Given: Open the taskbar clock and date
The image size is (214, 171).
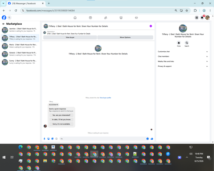Looking at the screenshot, I should coord(199,157).
